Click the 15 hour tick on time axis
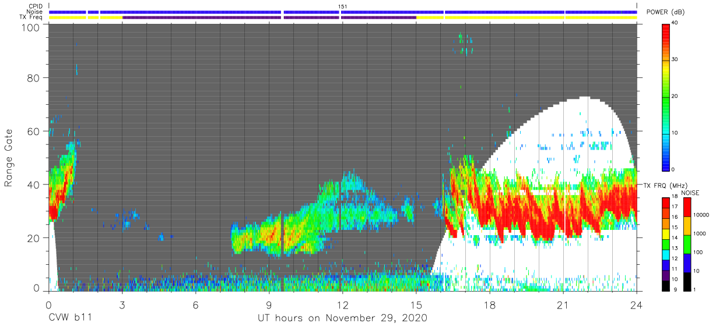This screenshot has width=716, height=330. pyautogui.click(x=416, y=304)
